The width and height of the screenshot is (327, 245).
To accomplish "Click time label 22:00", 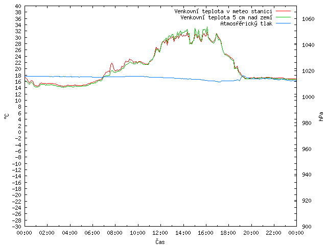I will tap(274, 233).
